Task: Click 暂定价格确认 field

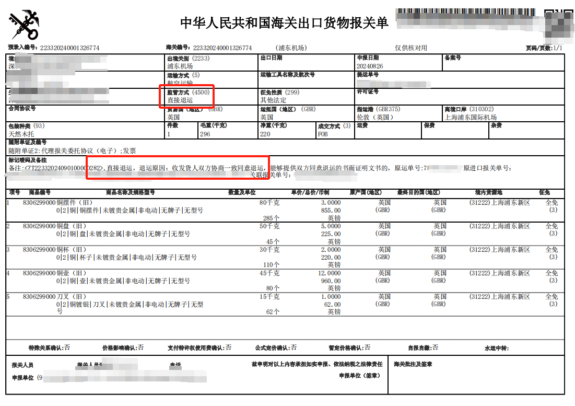Action: coord(349,347)
